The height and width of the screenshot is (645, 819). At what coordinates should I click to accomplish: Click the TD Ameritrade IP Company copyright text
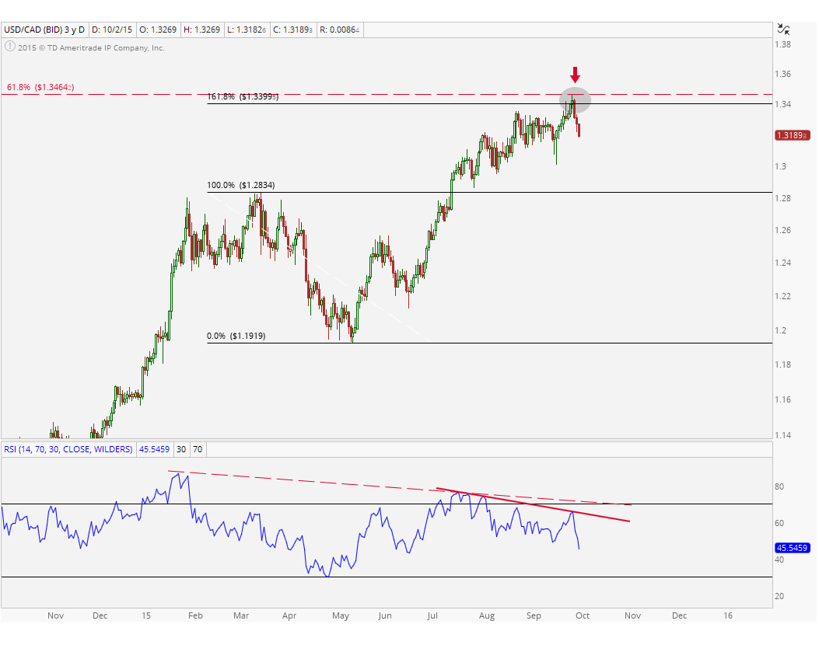pos(92,47)
